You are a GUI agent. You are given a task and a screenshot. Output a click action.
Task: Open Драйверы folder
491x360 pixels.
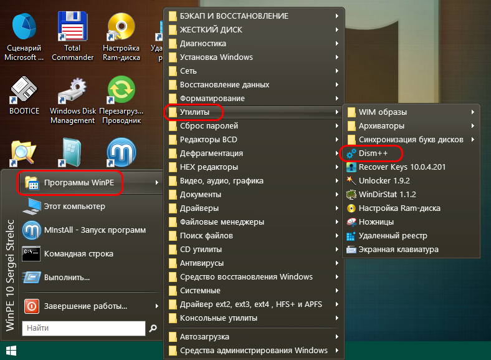point(254,208)
